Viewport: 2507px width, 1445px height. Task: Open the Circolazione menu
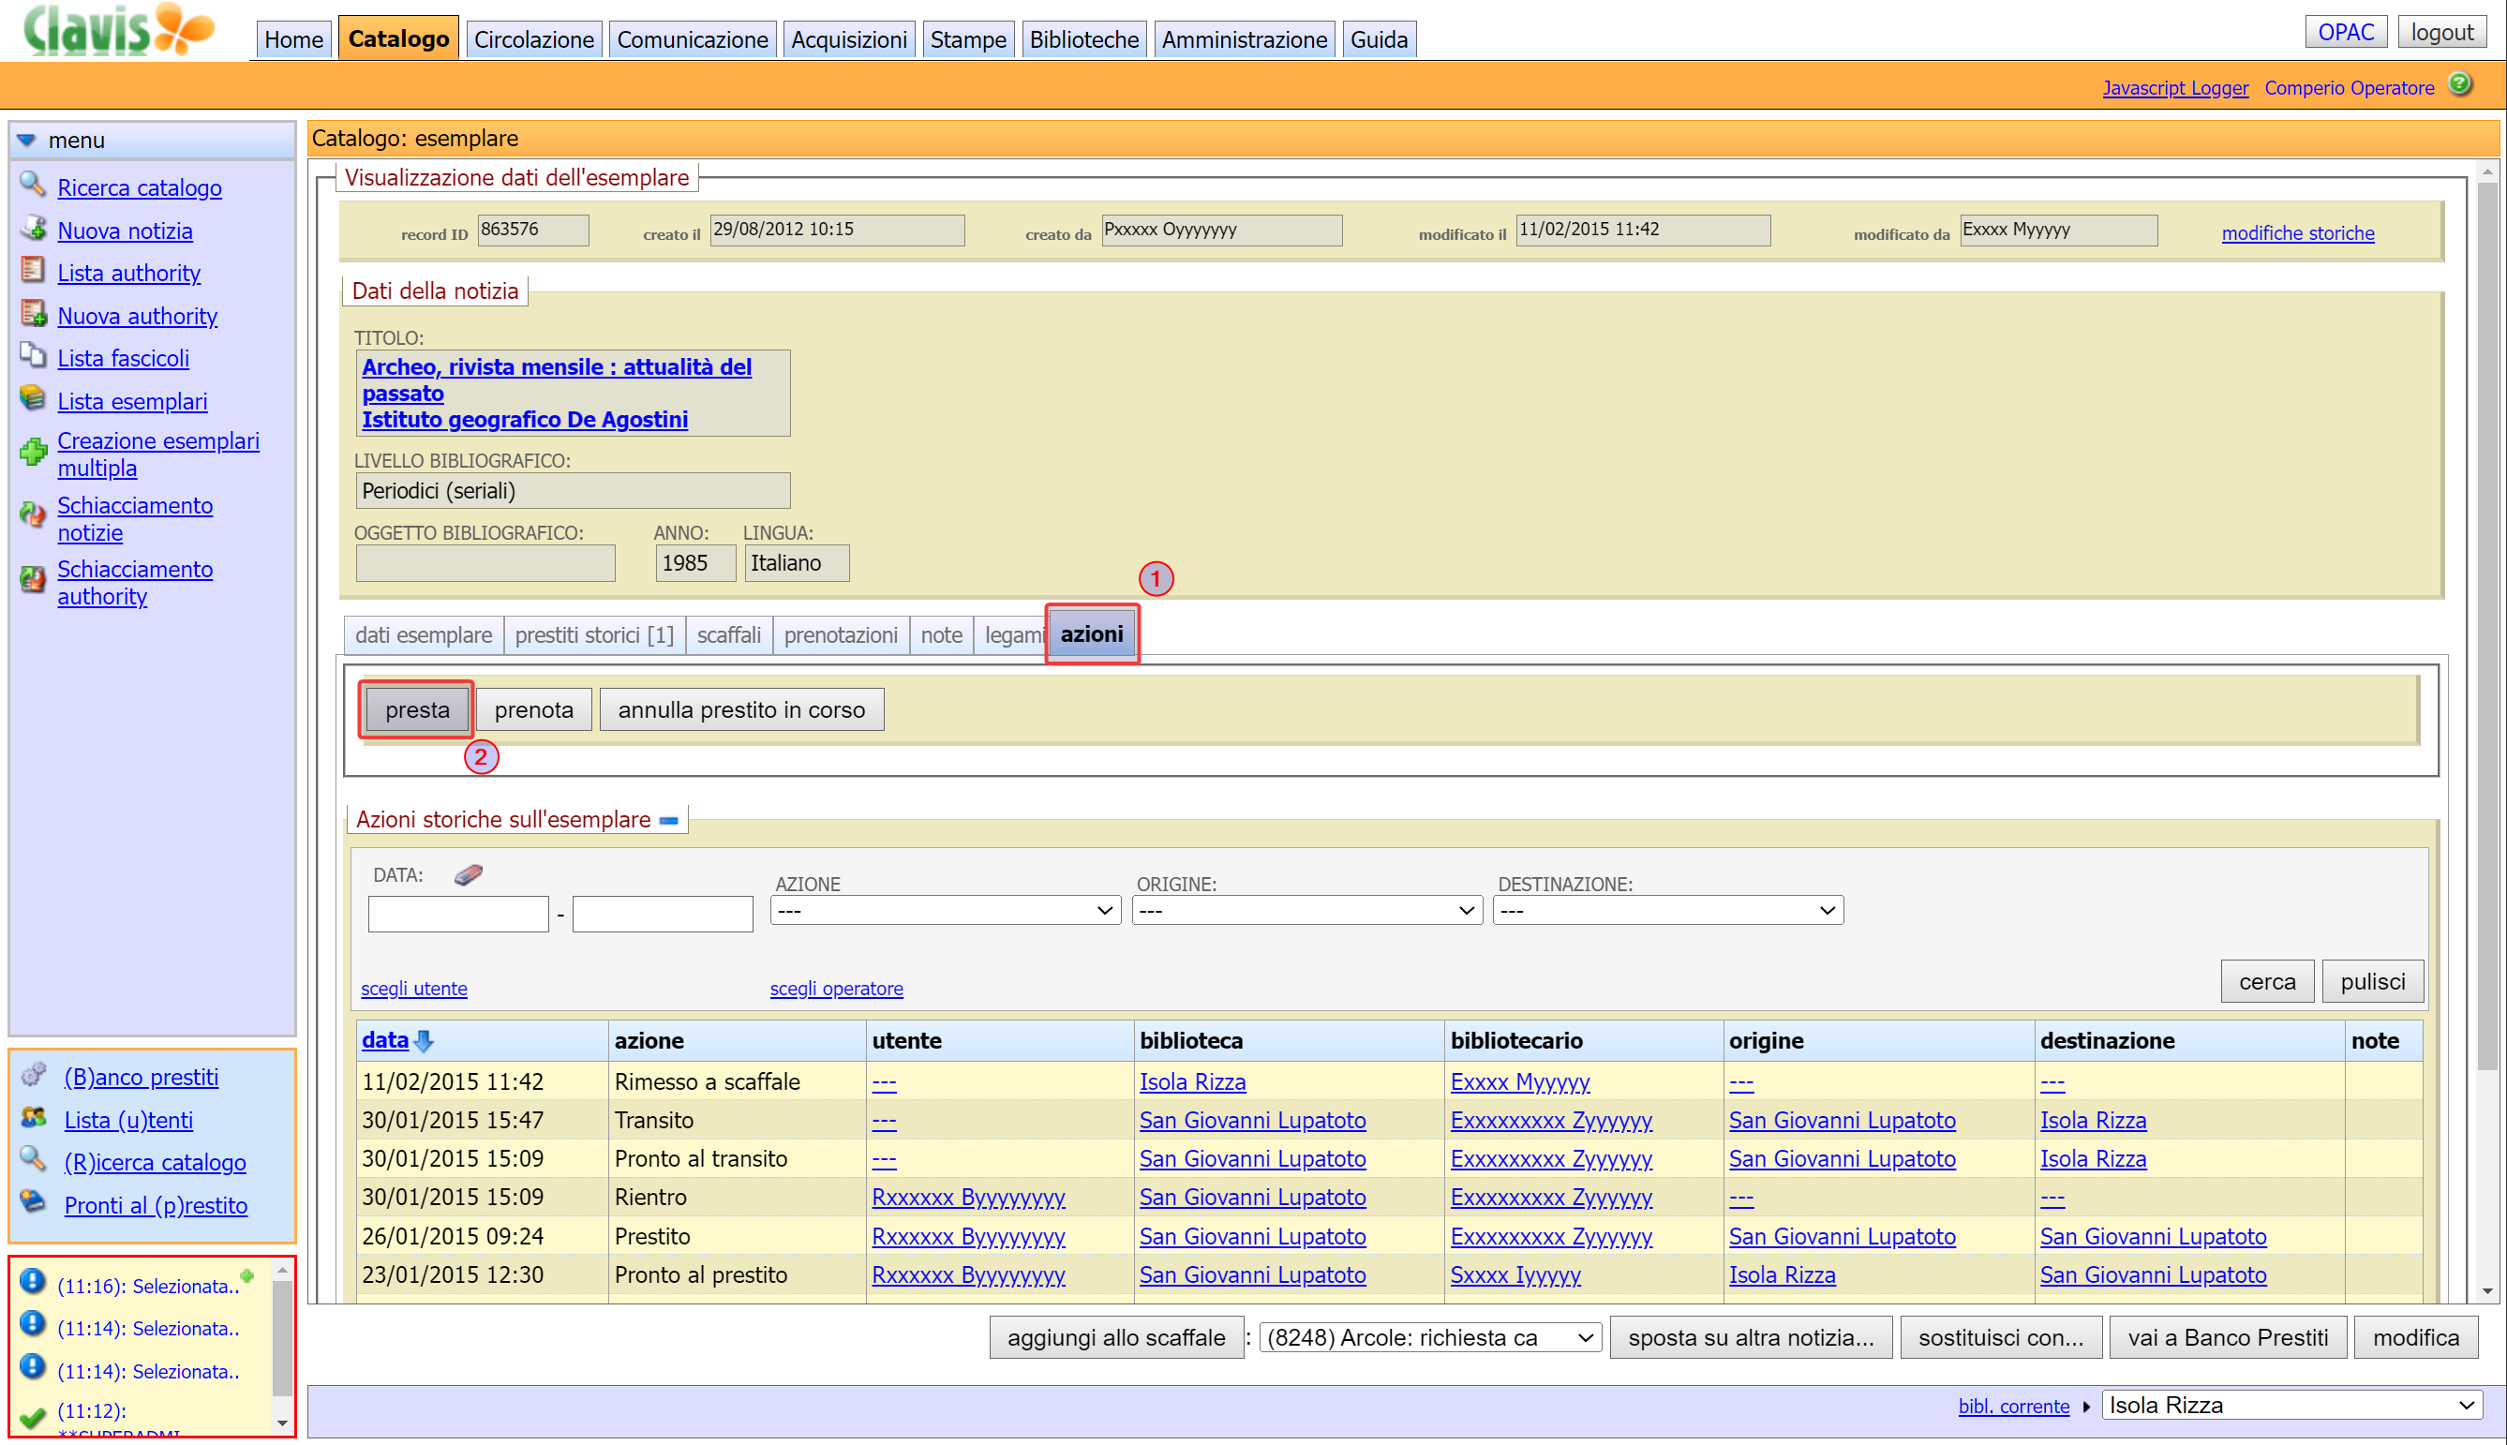tap(533, 39)
